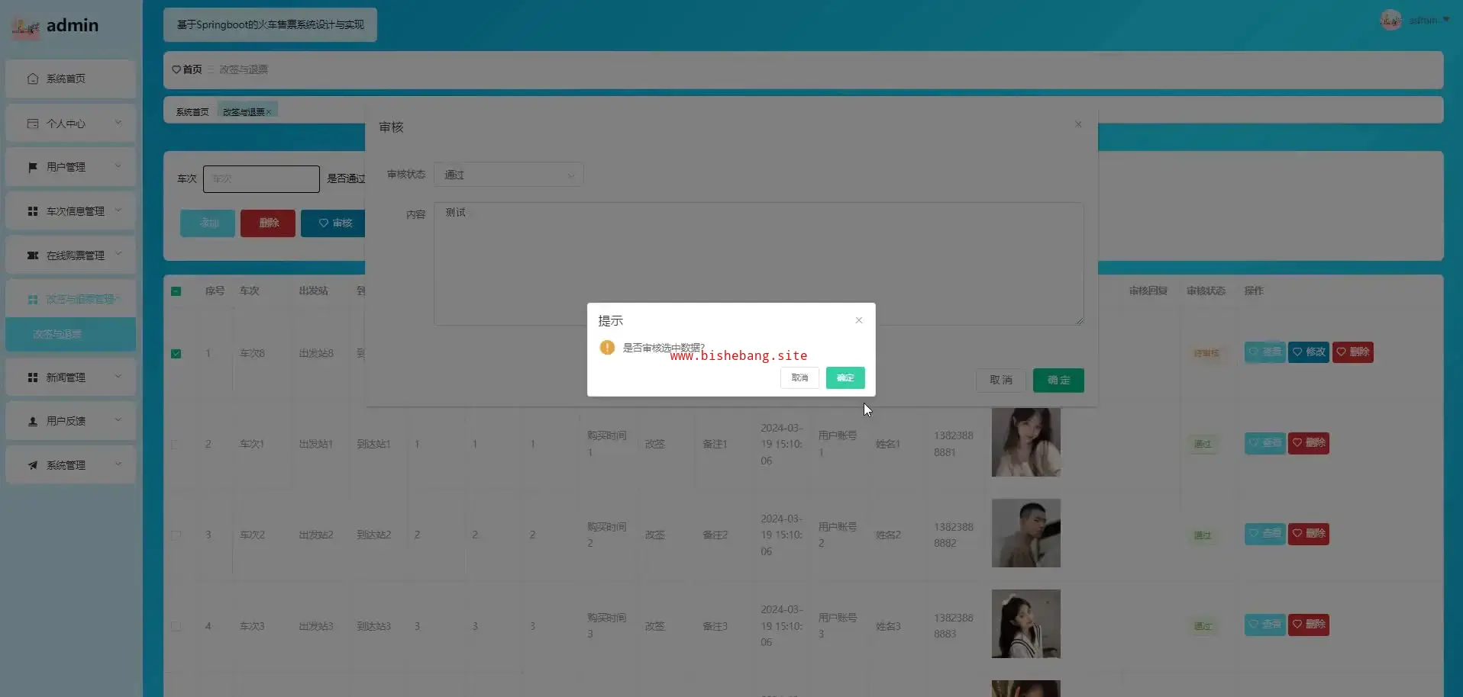Check the checkbox for row 车次1
This screenshot has width=1463, height=697.
176,445
